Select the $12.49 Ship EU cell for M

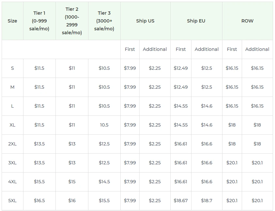[180, 87]
